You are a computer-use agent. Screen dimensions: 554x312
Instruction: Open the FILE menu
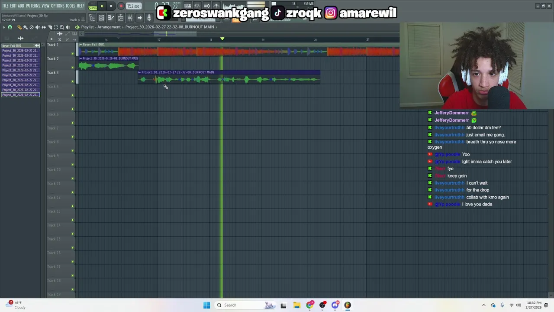tap(5, 6)
